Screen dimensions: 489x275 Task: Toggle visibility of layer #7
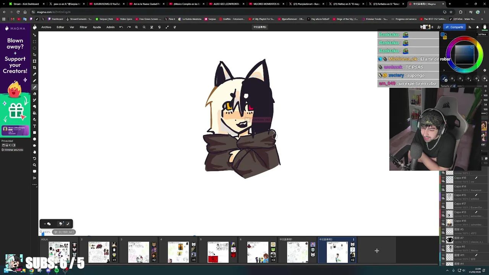pos(443,238)
